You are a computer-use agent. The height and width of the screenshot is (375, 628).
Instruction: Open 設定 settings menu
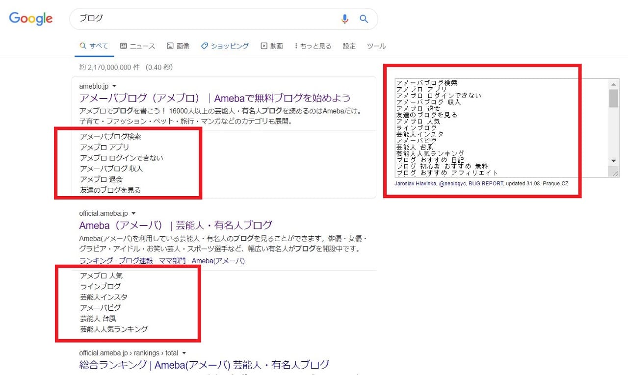point(349,46)
